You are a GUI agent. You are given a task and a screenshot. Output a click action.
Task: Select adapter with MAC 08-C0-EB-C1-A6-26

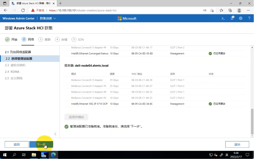[155, 80]
